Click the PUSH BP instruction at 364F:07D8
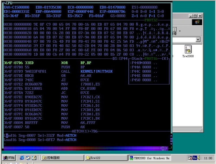This screenshot has width=216, height=164. click(44, 67)
